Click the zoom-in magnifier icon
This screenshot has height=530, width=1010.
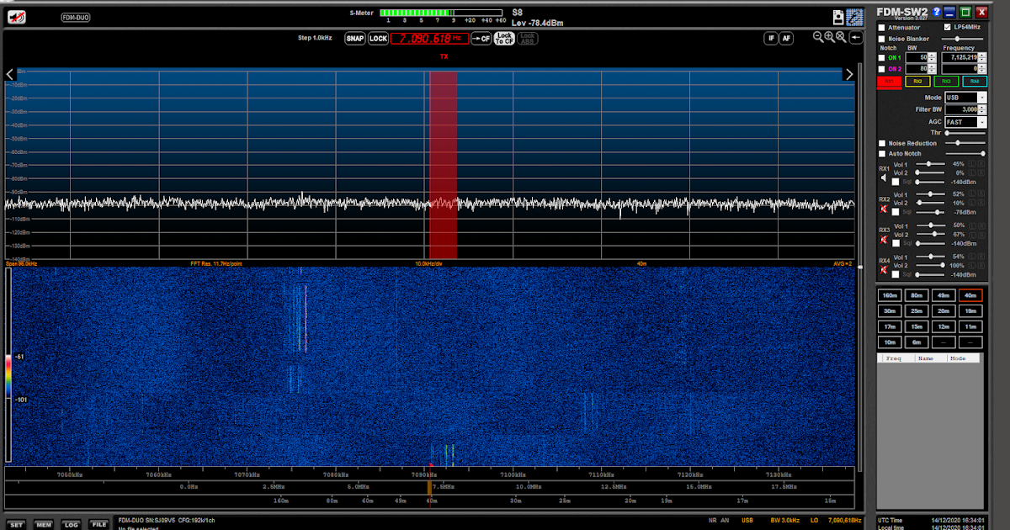[x=827, y=37]
